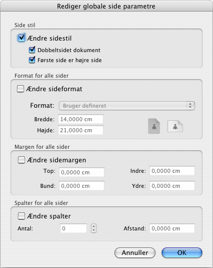This screenshot has width=213, height=268.
Task: Click the Bund margin field
Action: point(81,186)
